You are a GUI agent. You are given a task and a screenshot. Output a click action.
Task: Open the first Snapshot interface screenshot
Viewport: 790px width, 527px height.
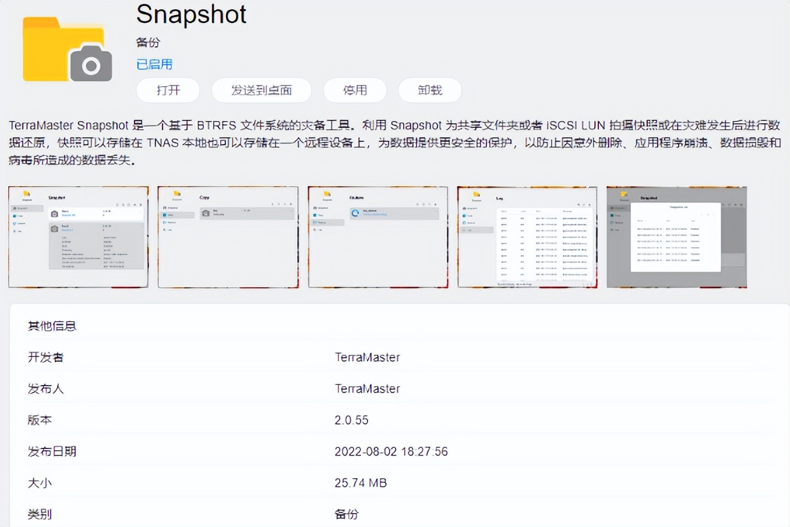(78, 236)
